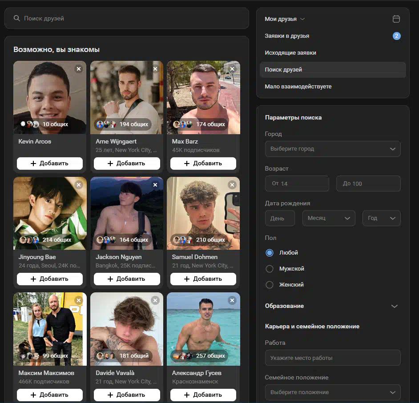The height and width of the screenshot is (403, 419).
Task: Click Укажите место работы field
Action: (333, 358)
